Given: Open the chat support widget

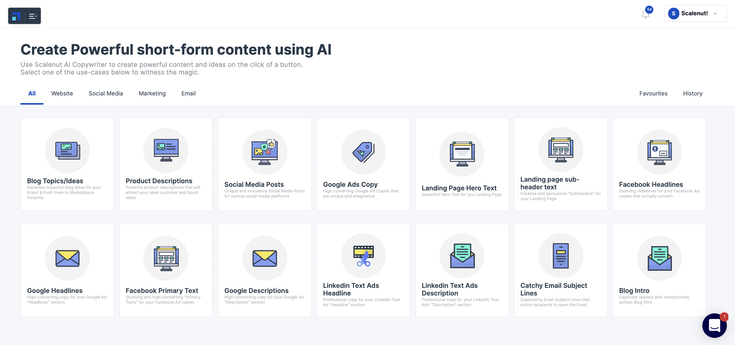Looking at the screenshot, I should tap(714, 325).
